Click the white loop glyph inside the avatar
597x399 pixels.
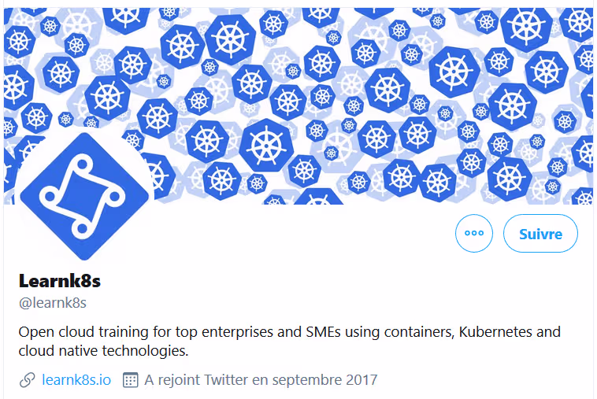[82, 197]
